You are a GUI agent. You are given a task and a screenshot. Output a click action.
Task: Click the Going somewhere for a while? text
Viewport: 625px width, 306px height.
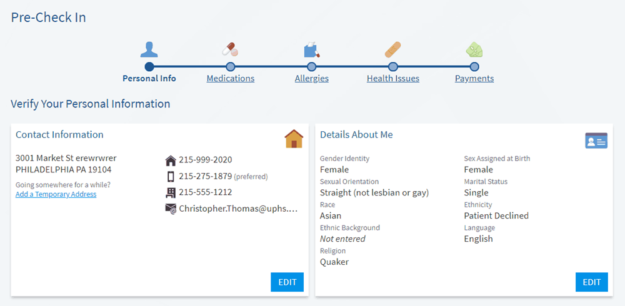[63, 185]
